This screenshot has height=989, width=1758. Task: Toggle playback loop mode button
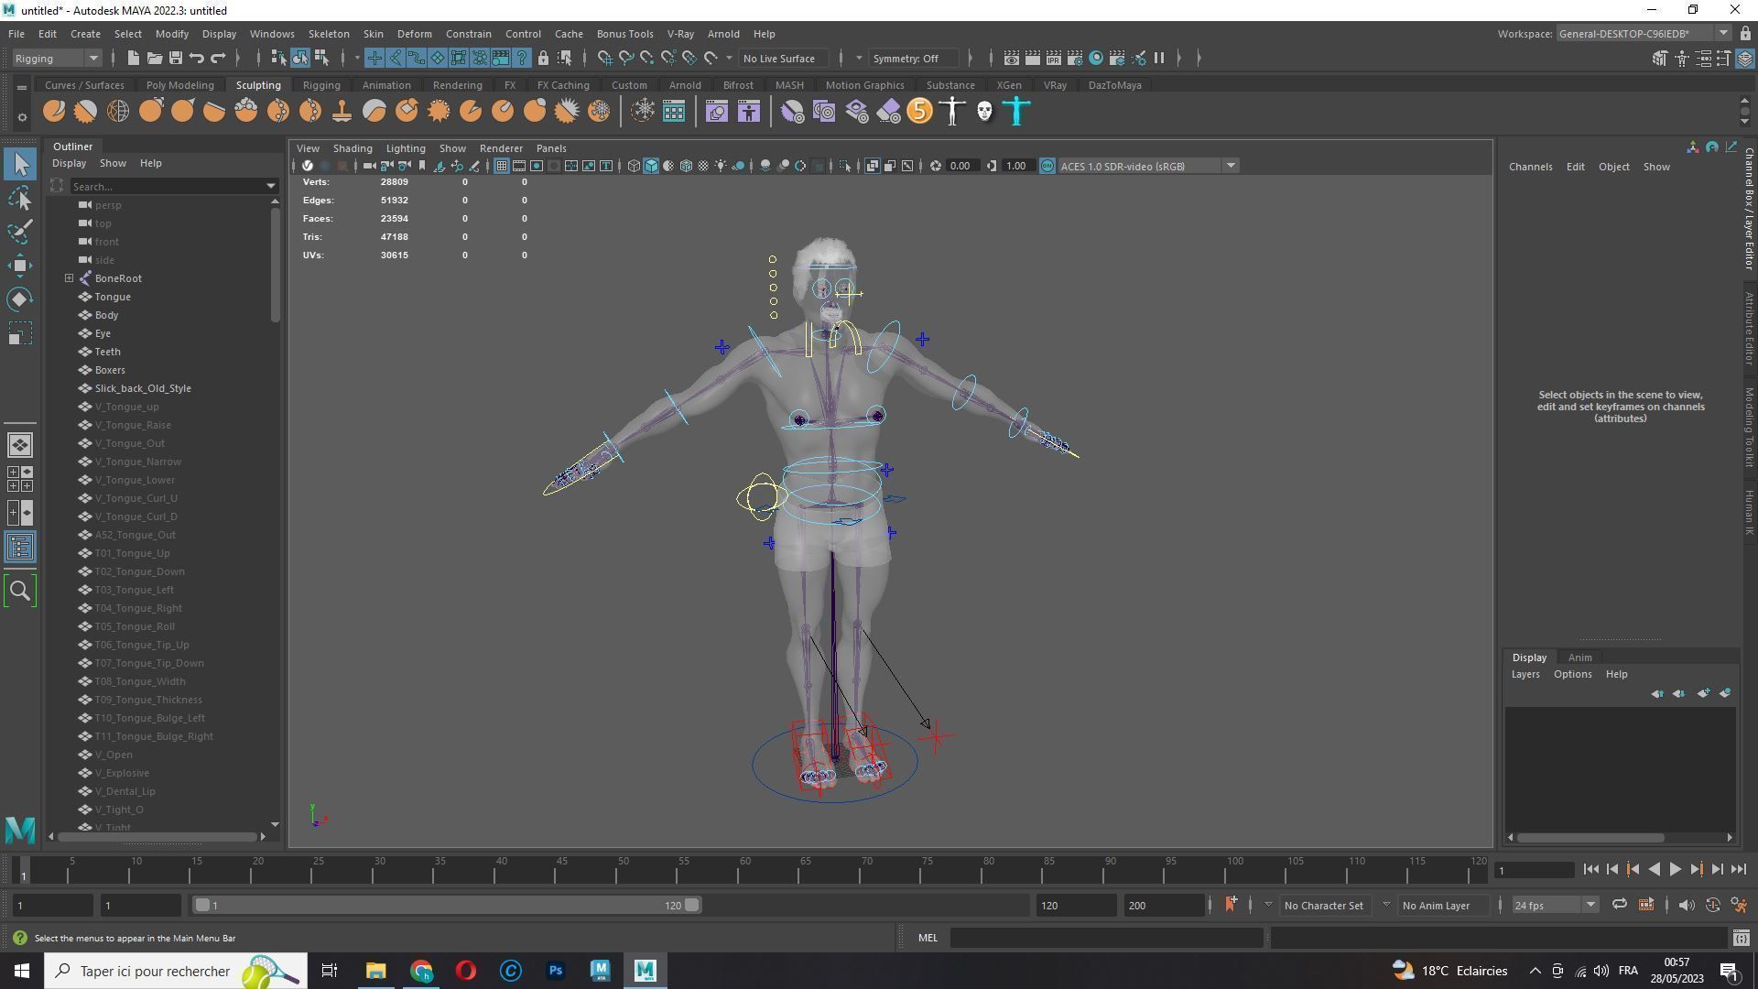pos(1619,905)
